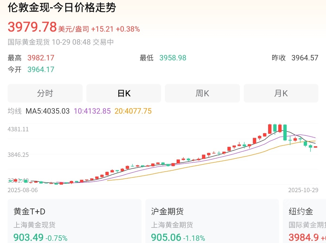326x243 pixels.
Task: Select the orange 20:4077.75 average label
Action: [x=133, y=111]
